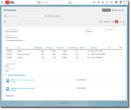Print the expense record
This screenshot has width=131, height=110.
pos(113,22)
